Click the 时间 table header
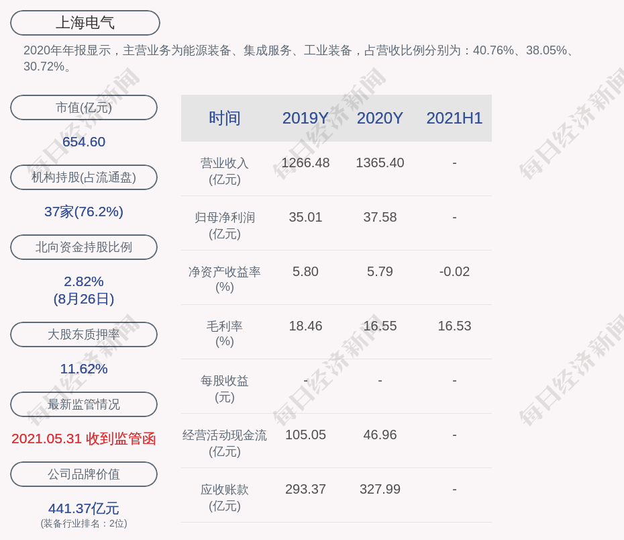 [225, 118]
